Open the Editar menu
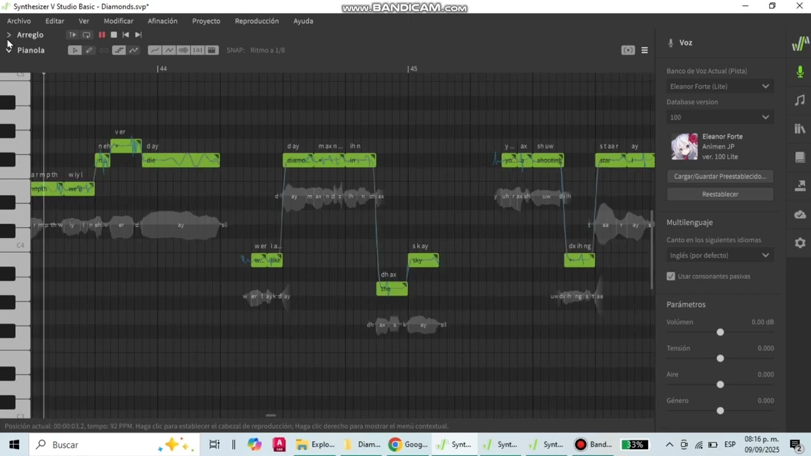This screenshot has height=456, width=811. point(54,21)
